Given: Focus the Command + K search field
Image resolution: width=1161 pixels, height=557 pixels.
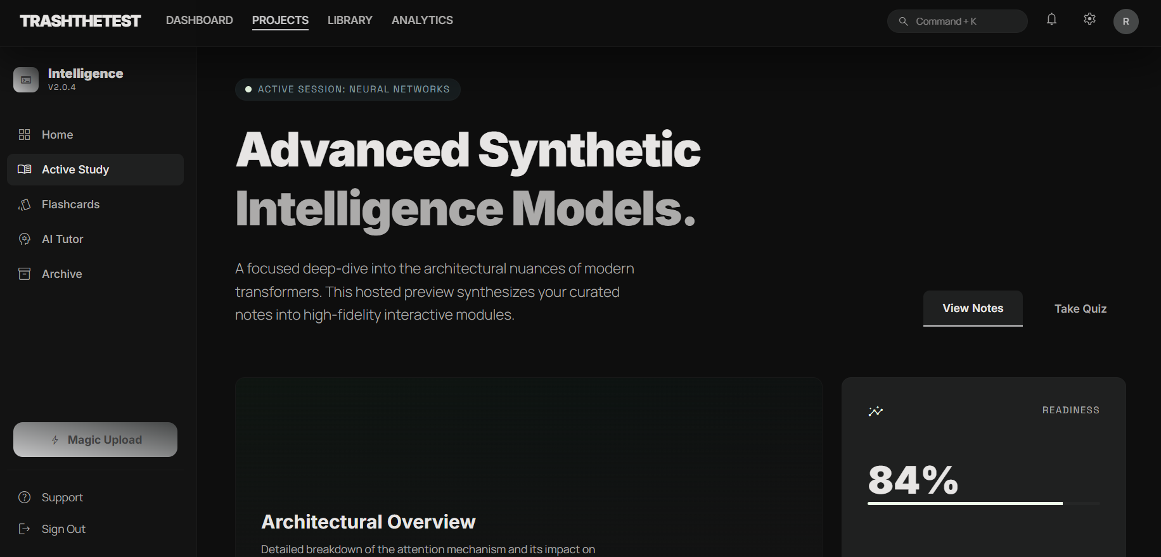Looking at the screenshot, I should [957, 22].
